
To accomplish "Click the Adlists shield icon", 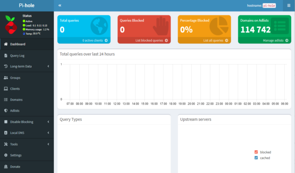I will coord(6,110).
